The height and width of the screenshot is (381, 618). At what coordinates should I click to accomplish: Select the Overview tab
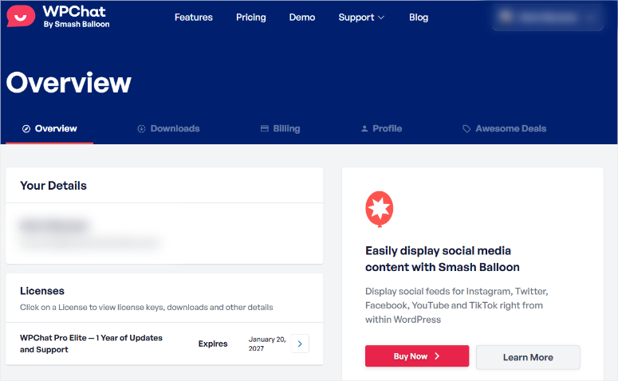pyautogui.click(x=49, y=128)
